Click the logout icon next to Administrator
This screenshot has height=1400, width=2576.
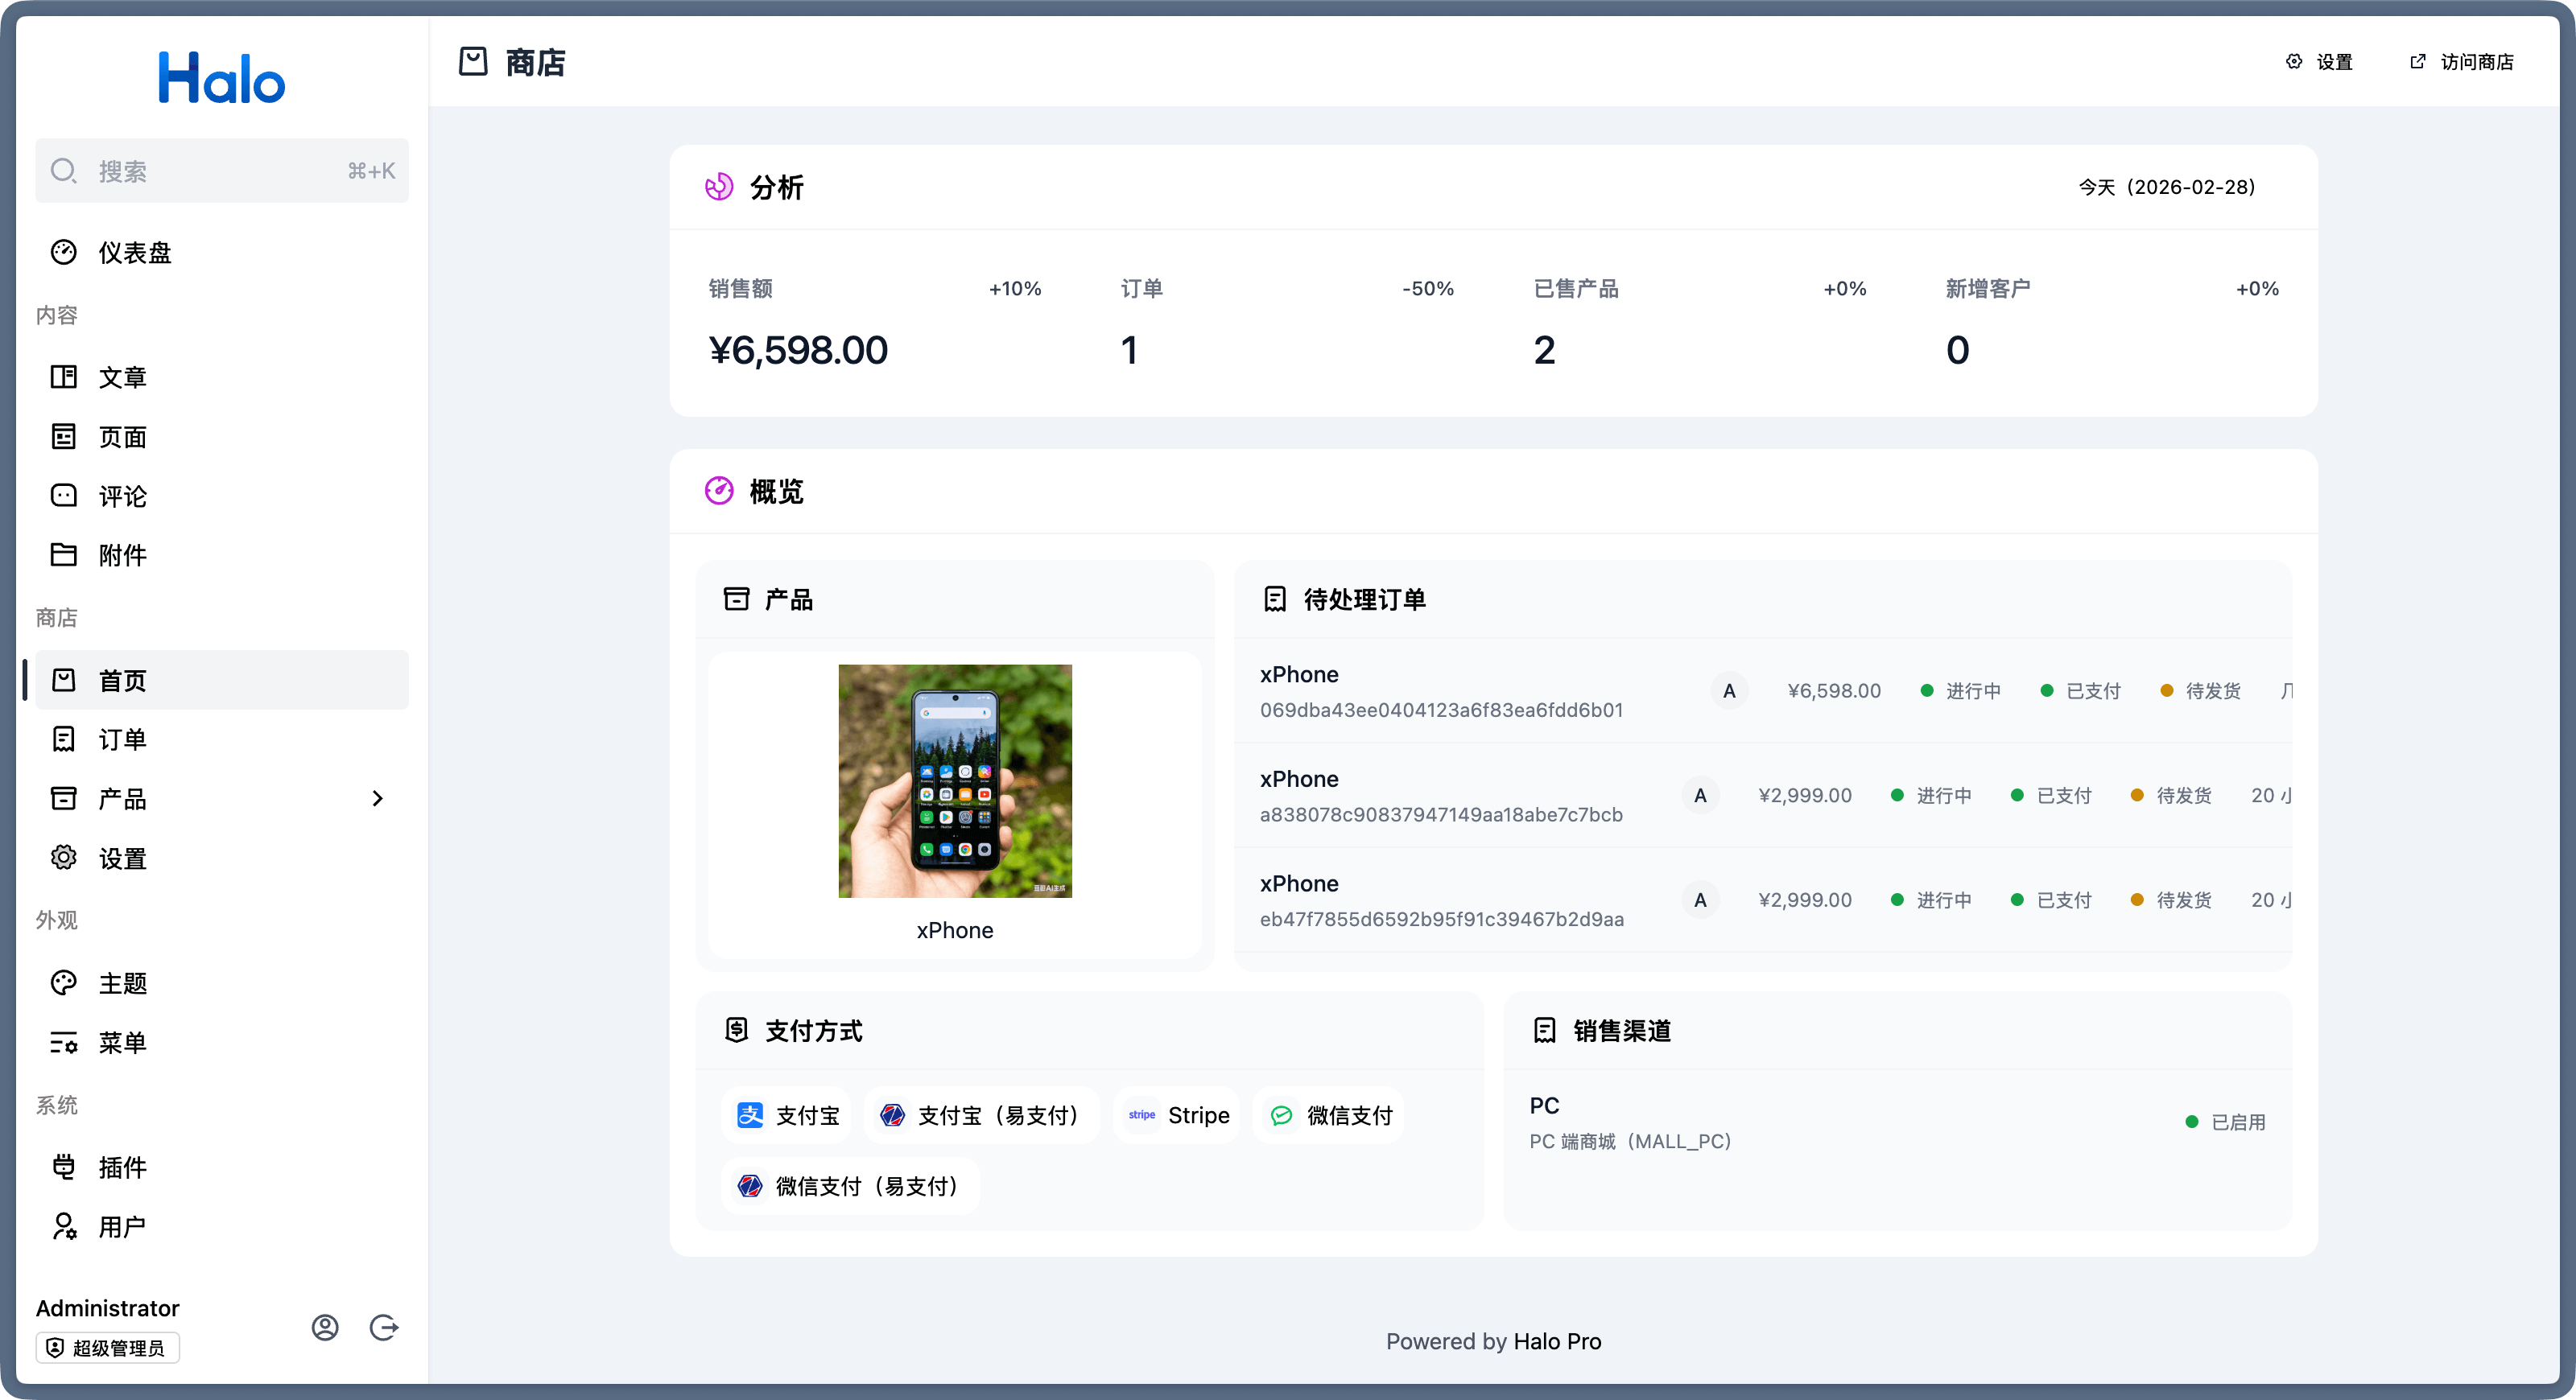point(384,1327)
